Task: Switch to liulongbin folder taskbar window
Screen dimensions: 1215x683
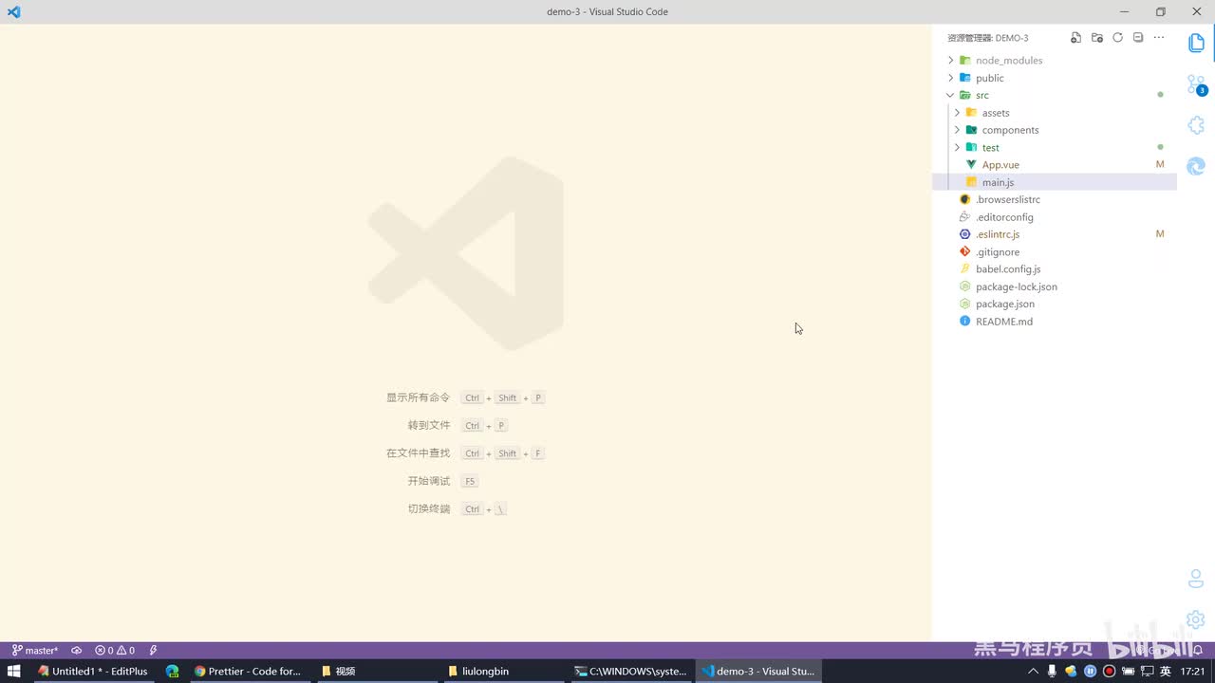Action: (x=505, y=671)
